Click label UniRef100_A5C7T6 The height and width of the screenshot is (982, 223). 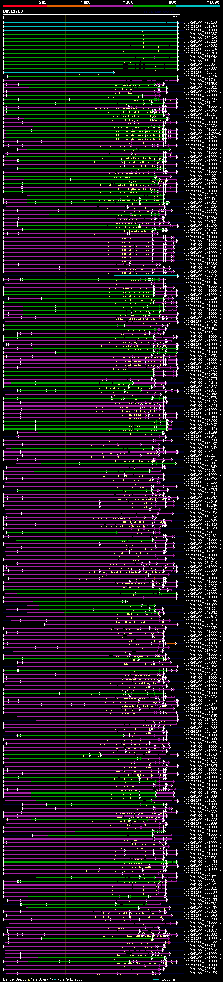[x=200, y=275]
